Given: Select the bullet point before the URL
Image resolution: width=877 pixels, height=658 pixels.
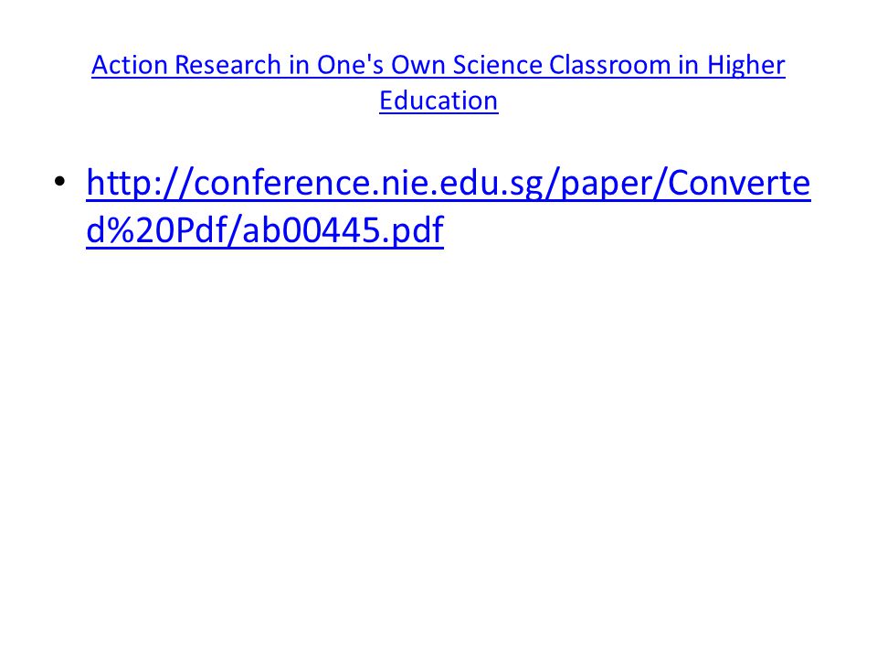Looking at the screenshot, I should (60, 181).
